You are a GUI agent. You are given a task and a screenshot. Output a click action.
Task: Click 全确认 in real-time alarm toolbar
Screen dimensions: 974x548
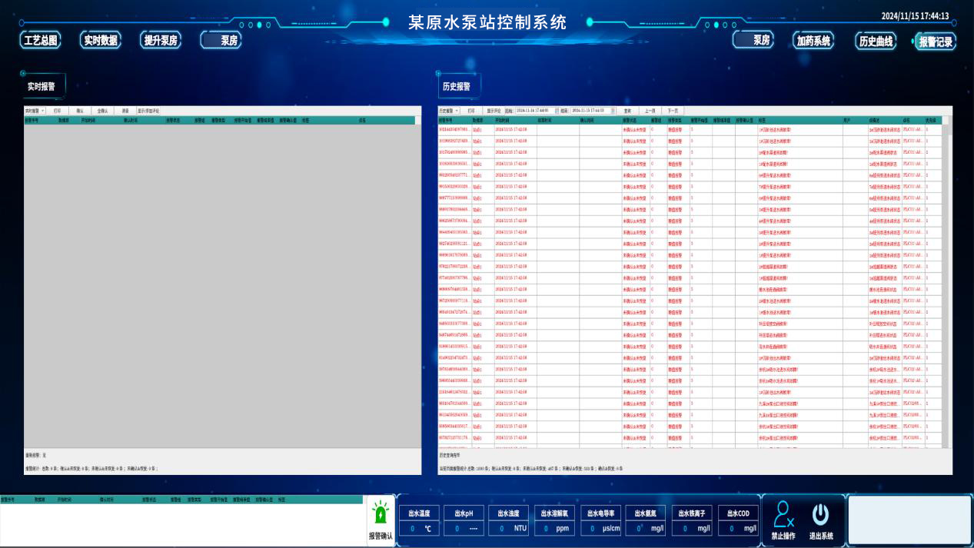pyautogui.click(x=102, y=111)
